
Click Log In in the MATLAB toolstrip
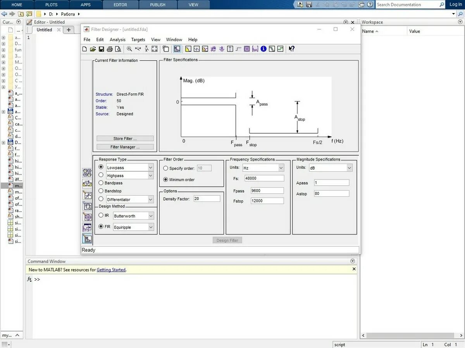click(455, 5)
